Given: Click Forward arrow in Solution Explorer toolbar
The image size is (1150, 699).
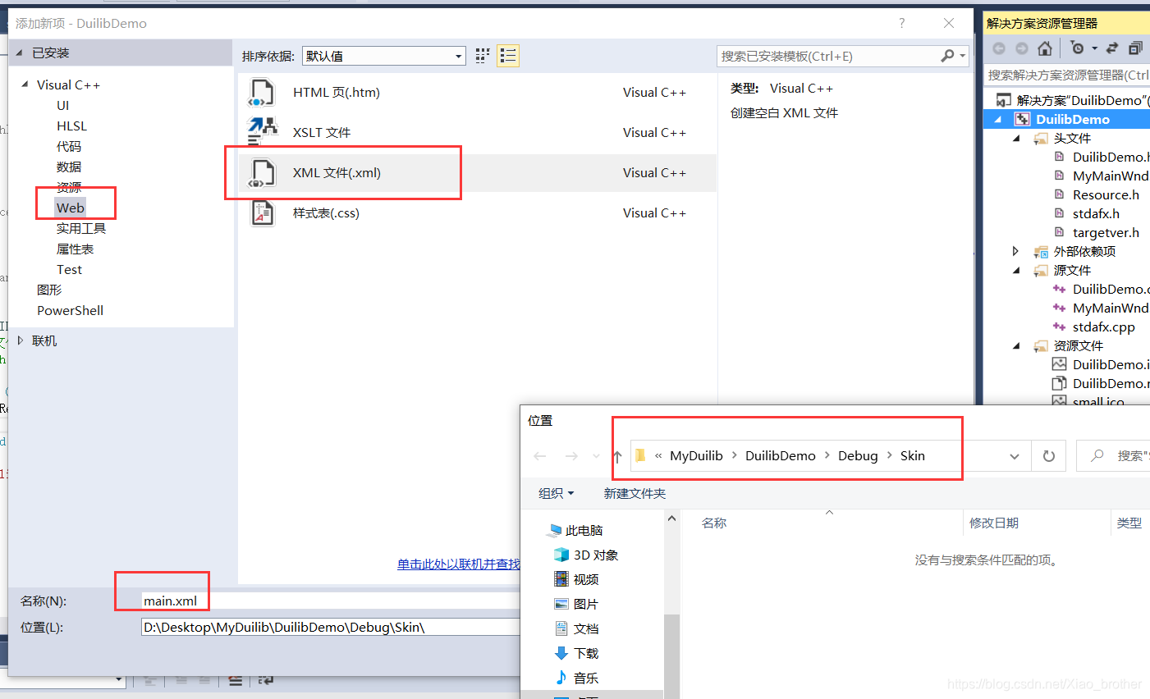Looking at the screenshot, I should 1021,48.
